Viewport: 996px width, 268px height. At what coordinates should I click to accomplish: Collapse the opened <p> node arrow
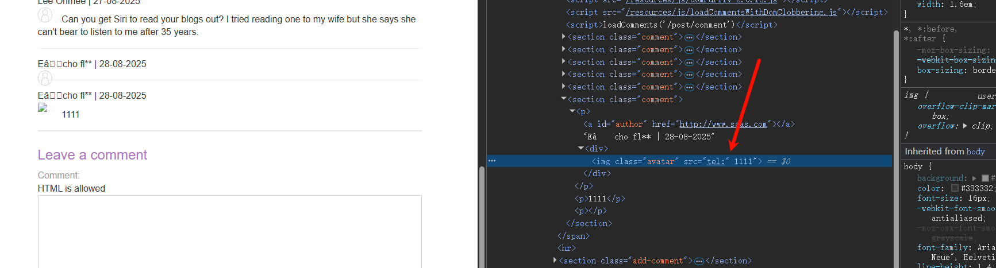point(572,111)
